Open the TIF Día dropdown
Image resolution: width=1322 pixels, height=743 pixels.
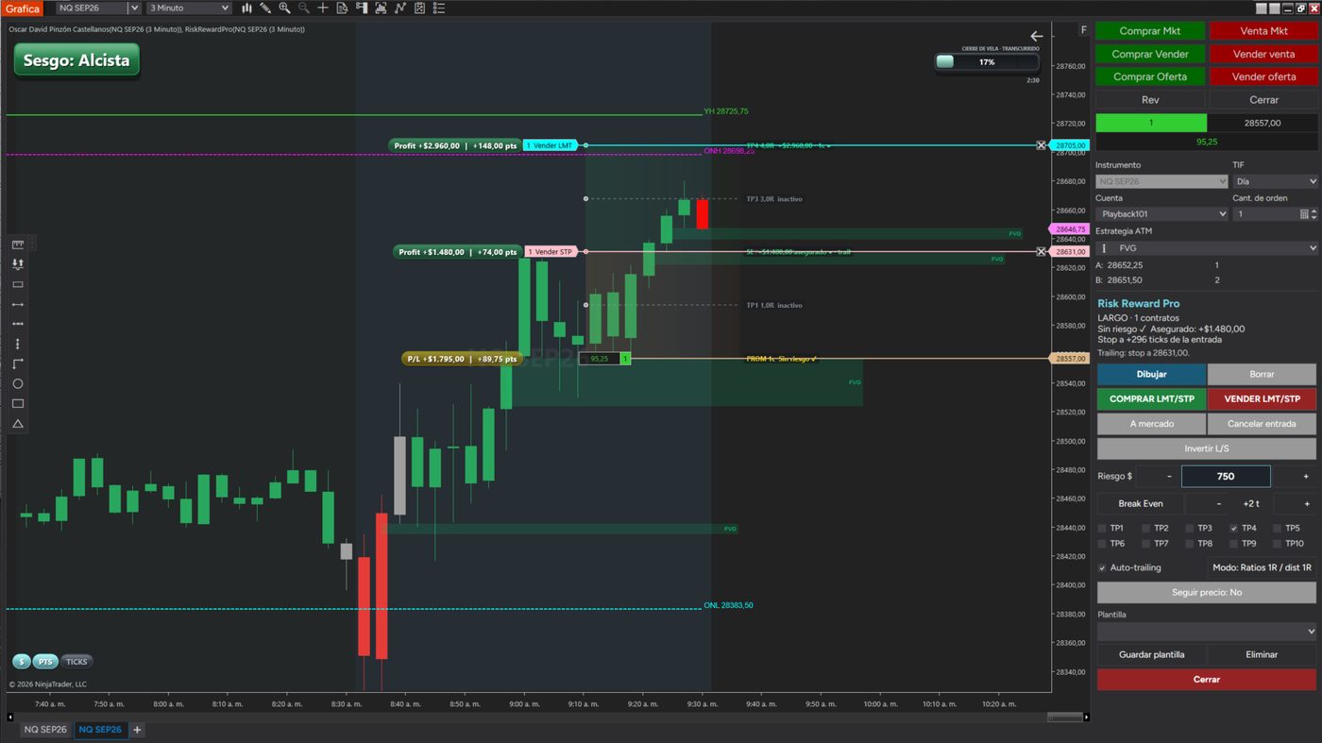click(x=1275, y=181)
